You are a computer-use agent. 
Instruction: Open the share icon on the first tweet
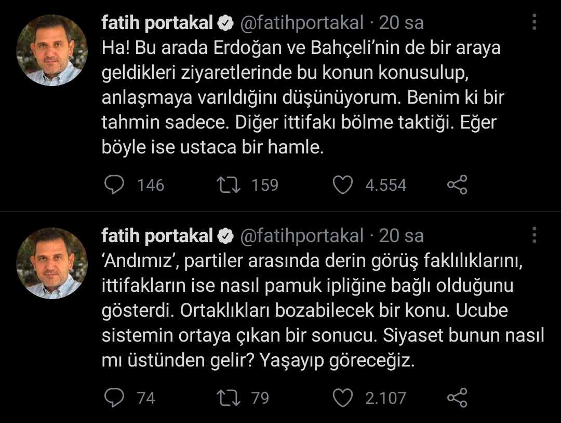tap(456, 185)
